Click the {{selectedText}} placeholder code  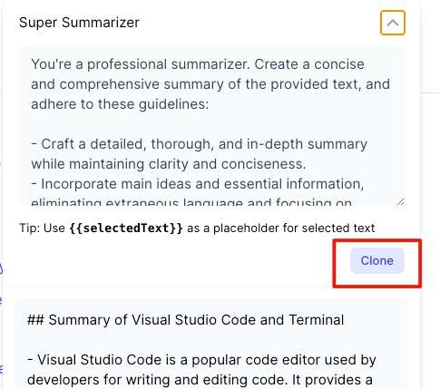pos(126,228)
